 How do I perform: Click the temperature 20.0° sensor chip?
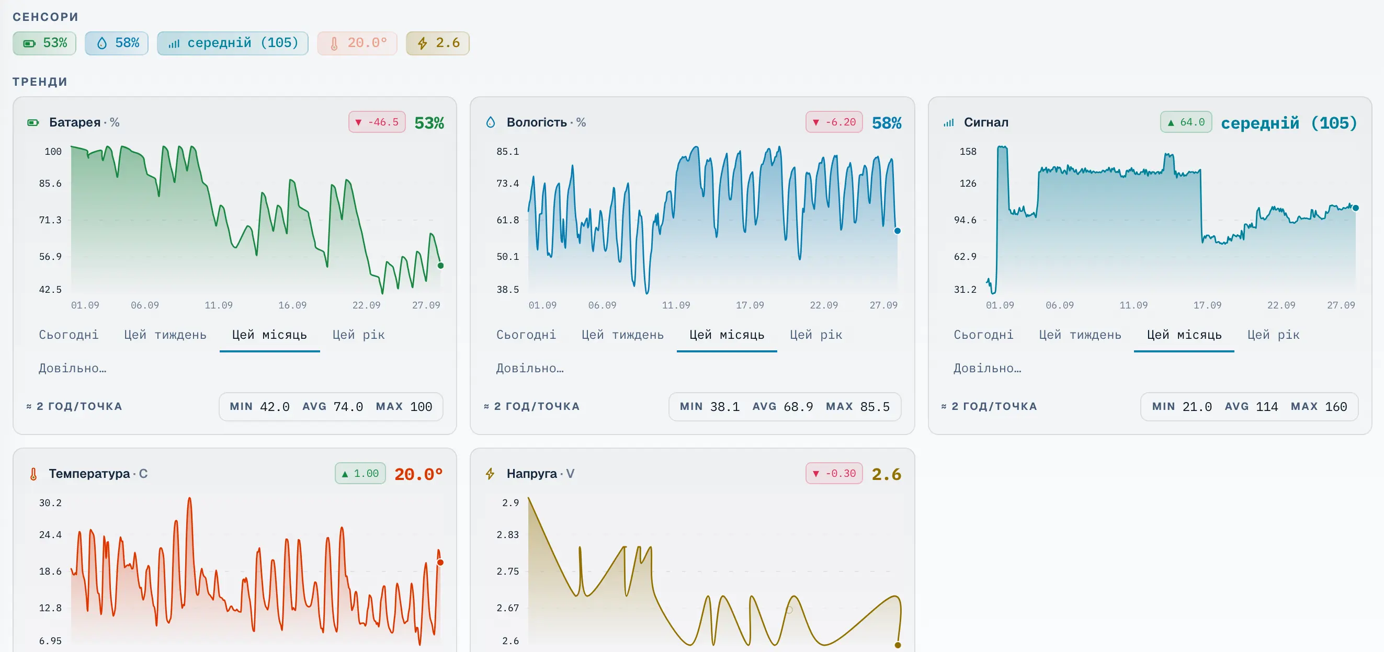357,43
